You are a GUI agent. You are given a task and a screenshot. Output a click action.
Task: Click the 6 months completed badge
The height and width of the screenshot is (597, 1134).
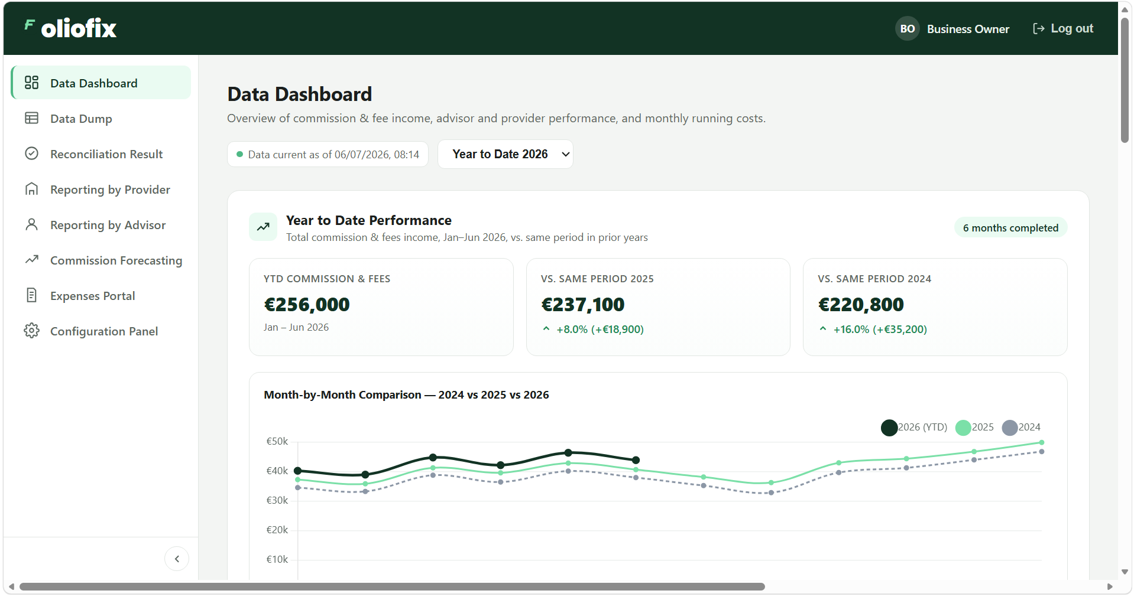1010,227
